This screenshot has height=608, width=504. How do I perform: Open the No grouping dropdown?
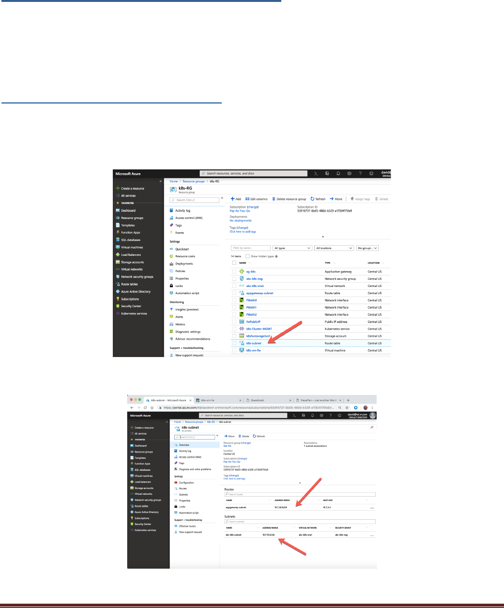(x=368, y=248)
